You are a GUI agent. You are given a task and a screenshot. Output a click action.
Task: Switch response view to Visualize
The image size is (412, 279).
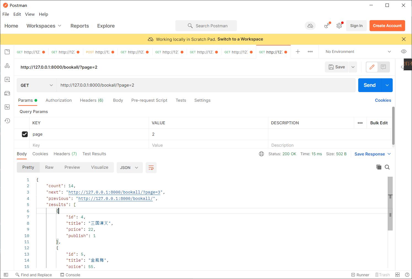(x=100, y=167)
